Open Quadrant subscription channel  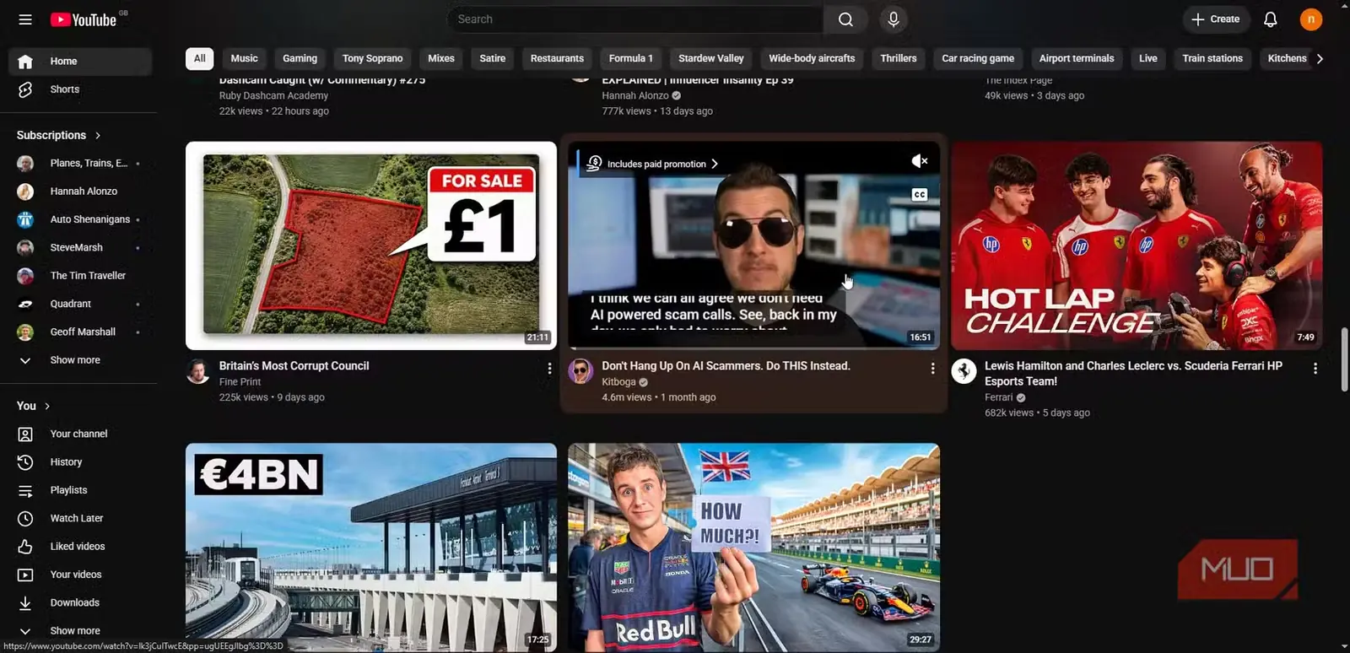click(x=80, y=304)
